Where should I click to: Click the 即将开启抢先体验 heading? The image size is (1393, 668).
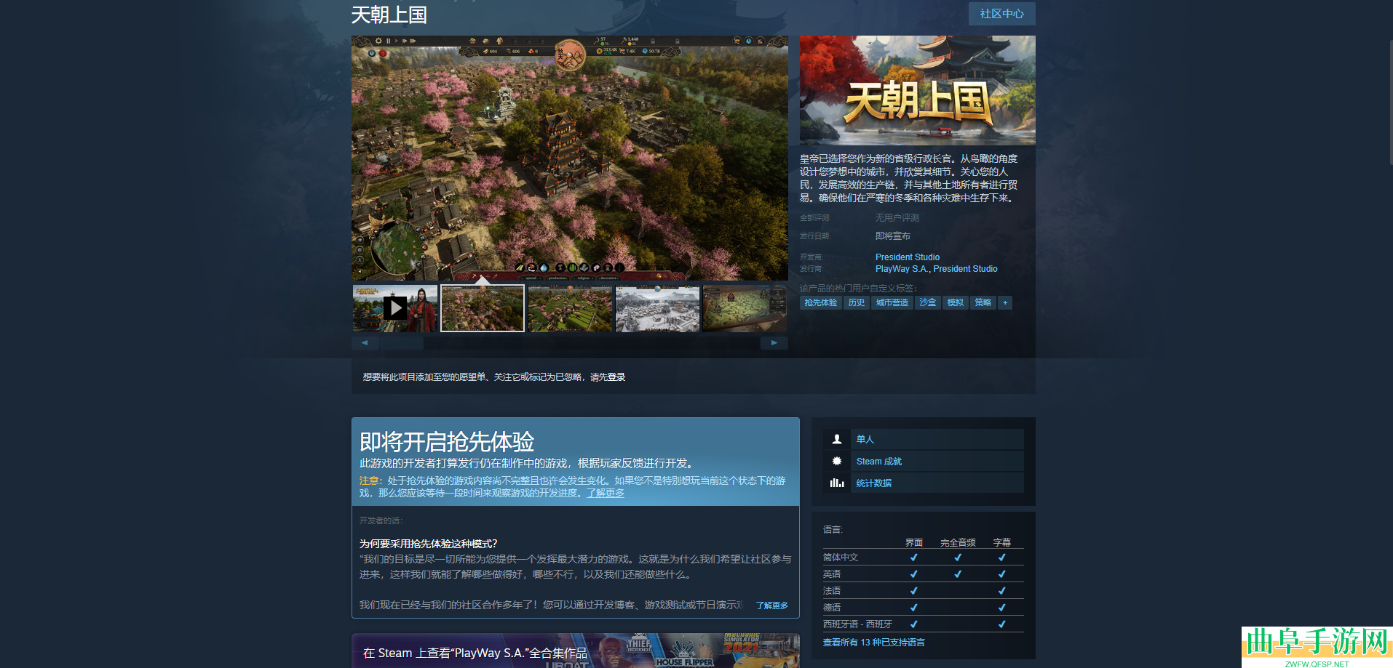click(x=447, y=441)
